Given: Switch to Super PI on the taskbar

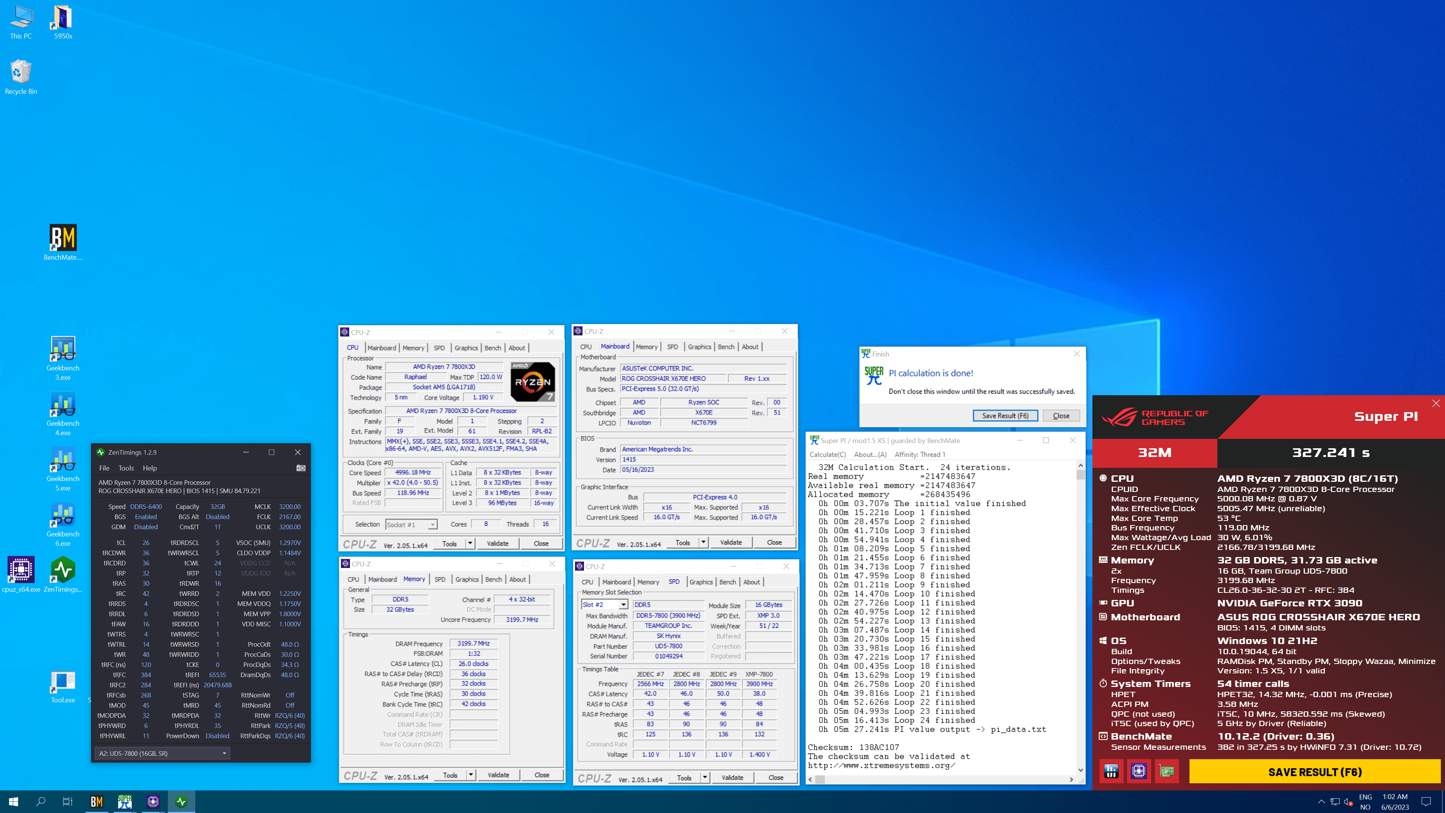Looking at the screenshot, I should coord(125,802).
